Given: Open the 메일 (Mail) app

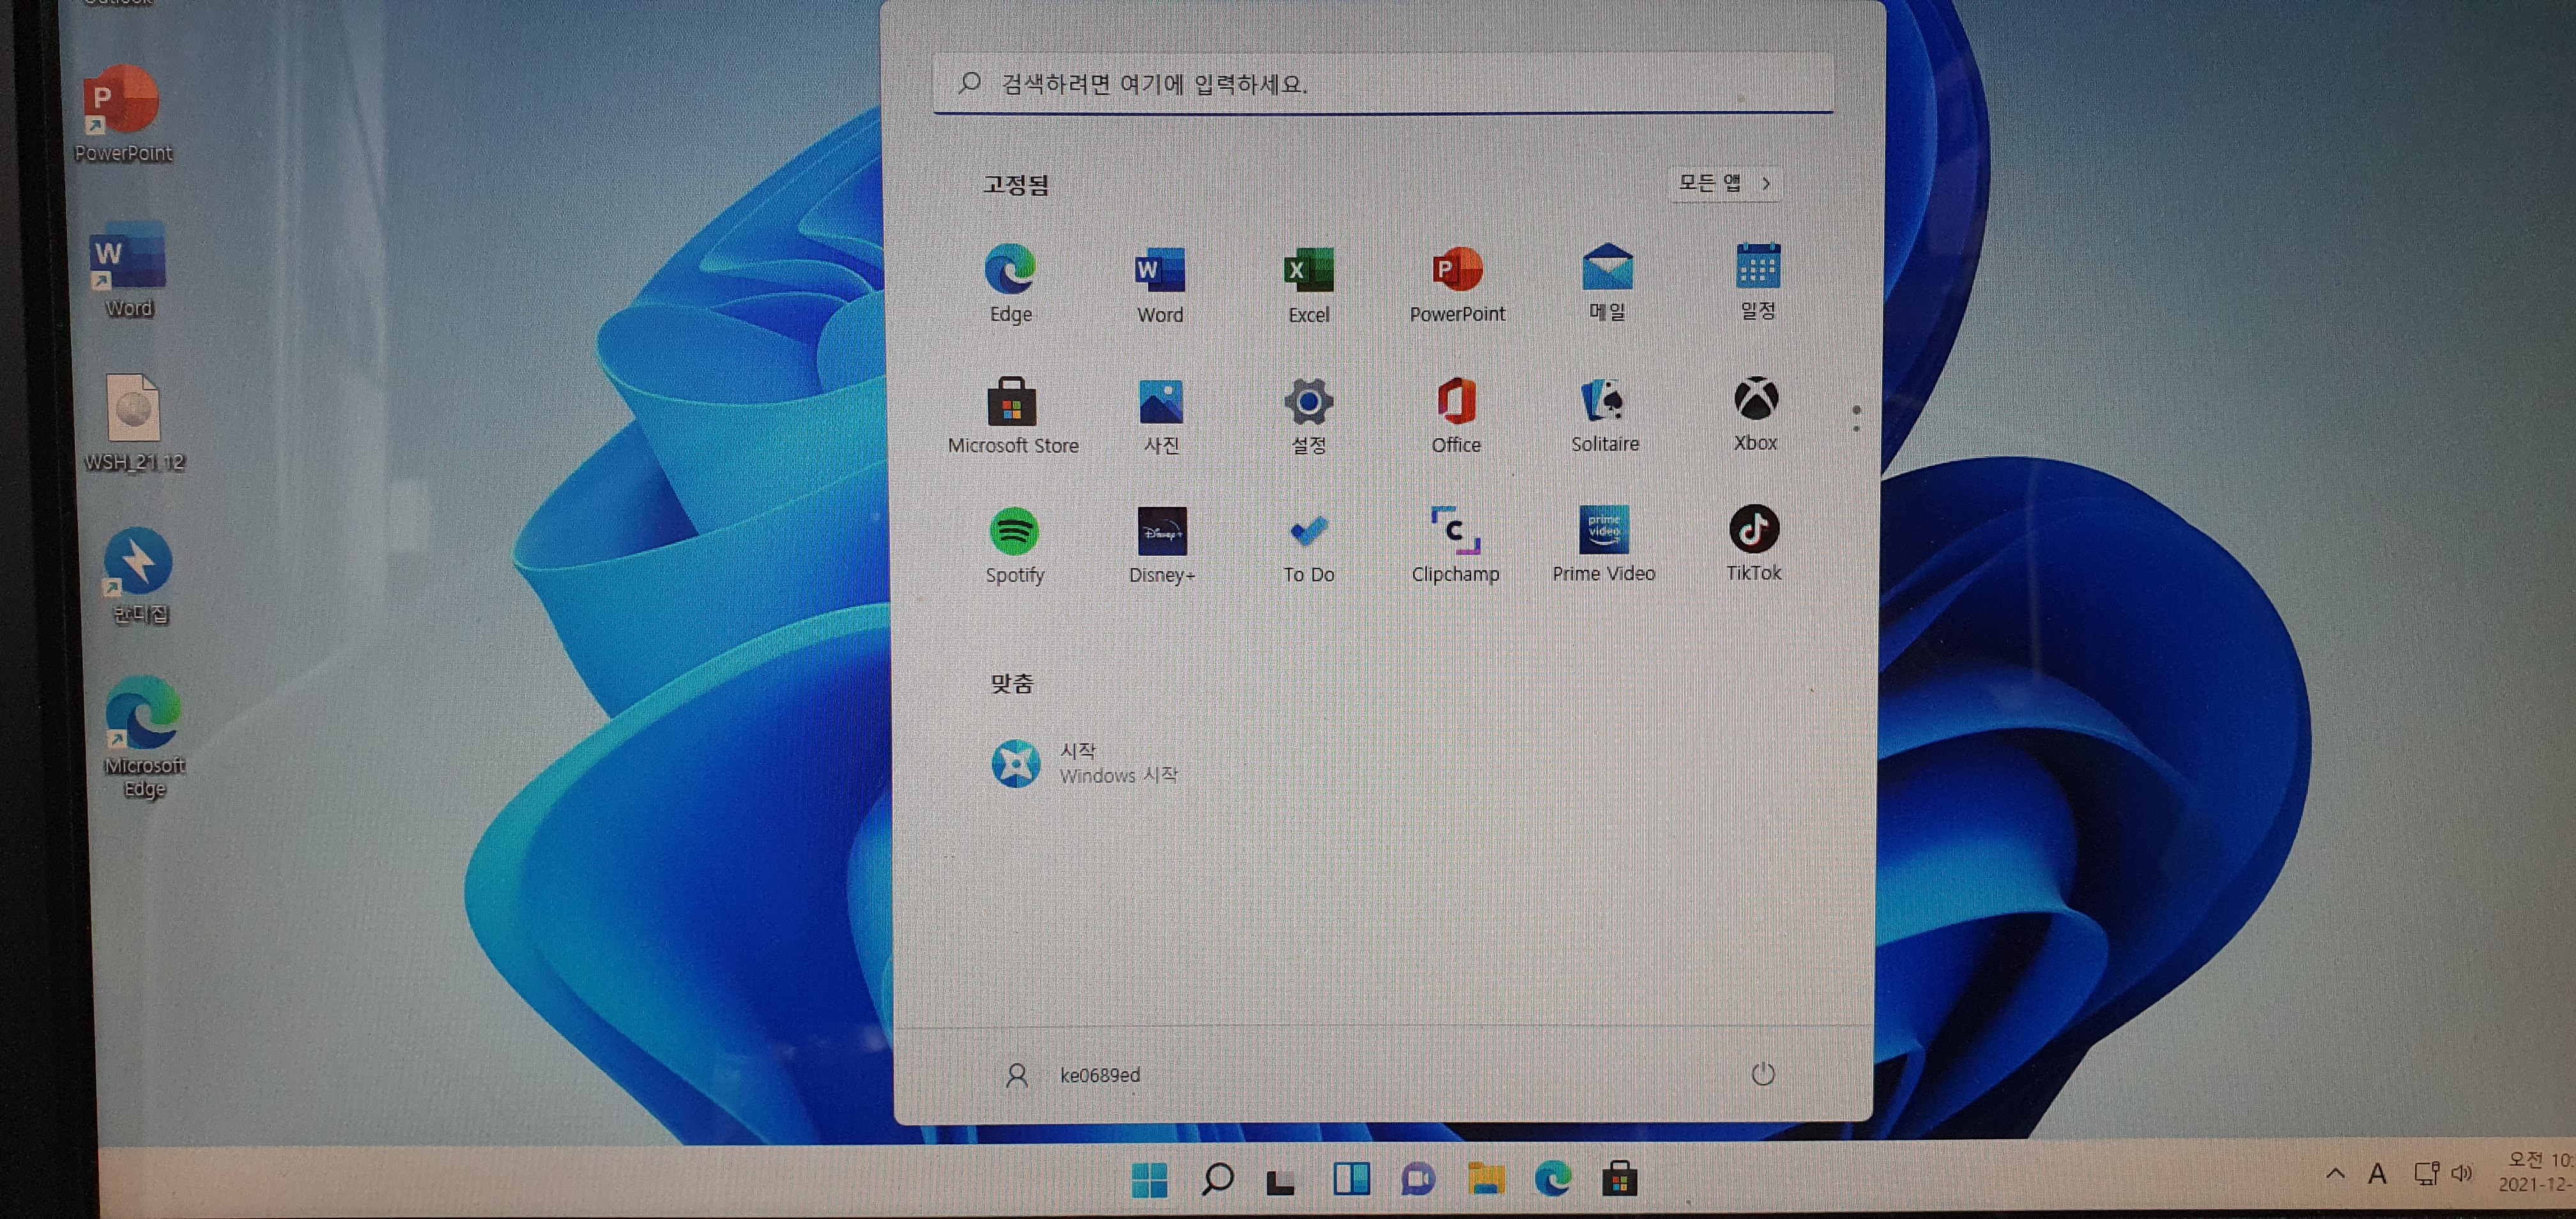Looking at the screenshot, I should tap(1607, 283).
